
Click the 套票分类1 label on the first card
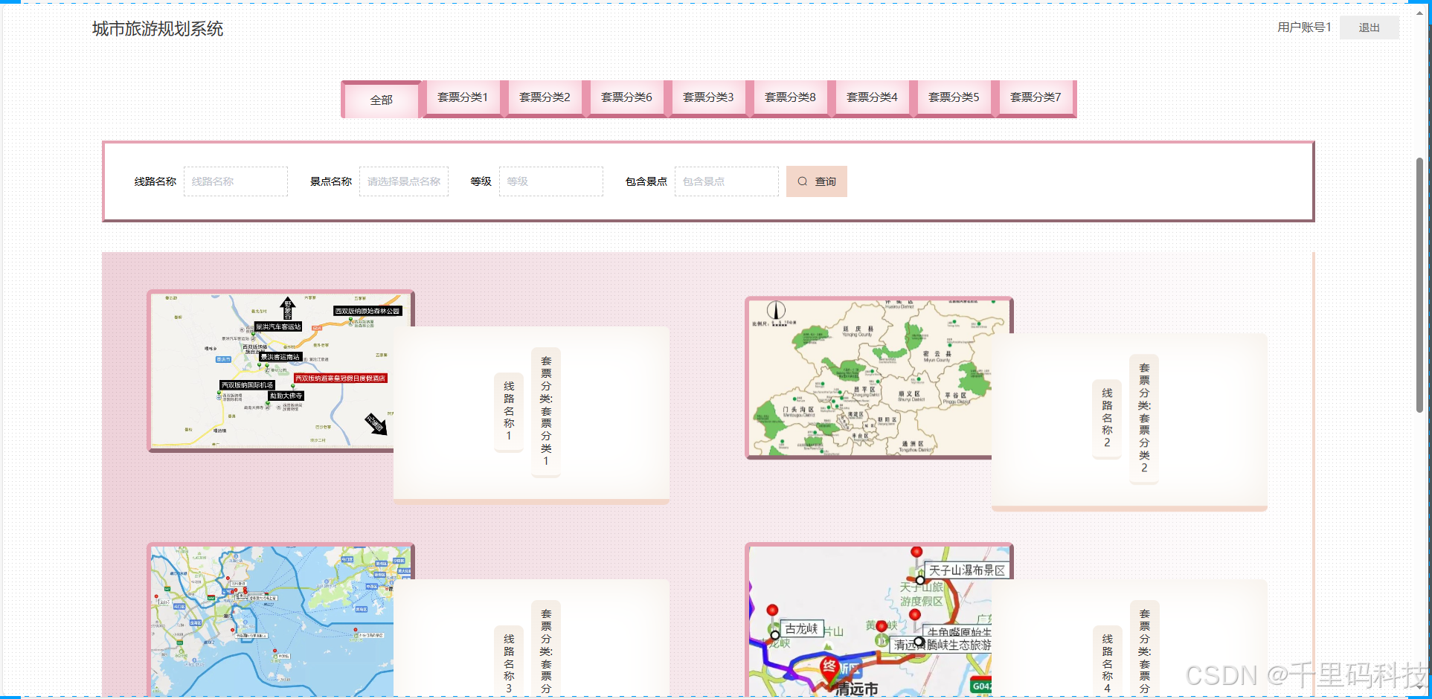click(x=546, y=411)
